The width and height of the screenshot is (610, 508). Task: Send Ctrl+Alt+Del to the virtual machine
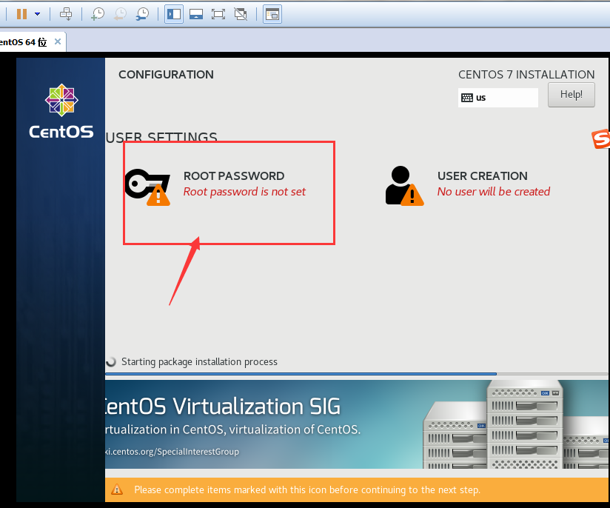tap(65, 14)
